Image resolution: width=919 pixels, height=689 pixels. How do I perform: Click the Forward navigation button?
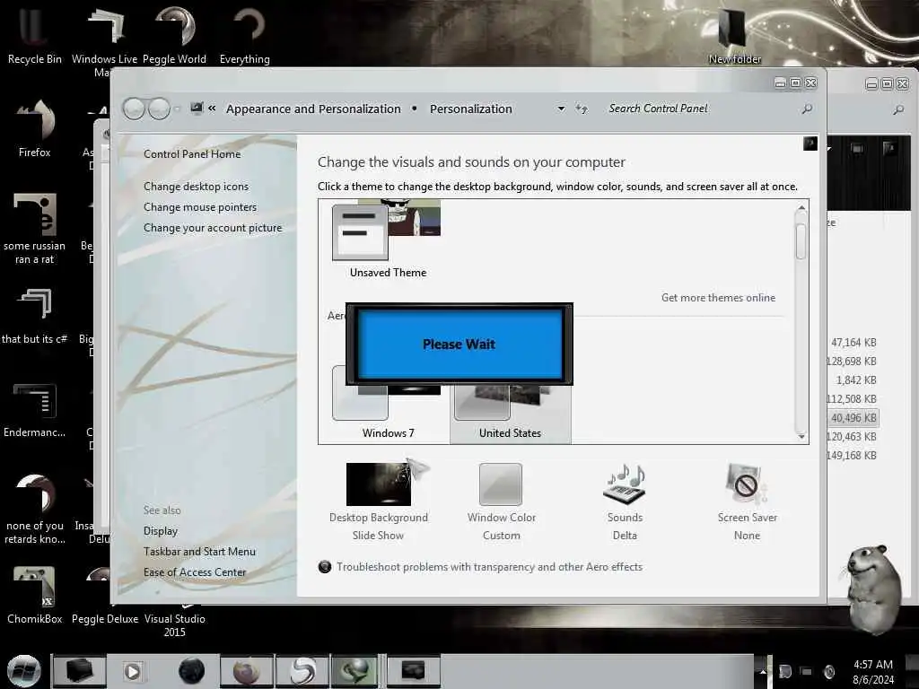coord(159,109)
